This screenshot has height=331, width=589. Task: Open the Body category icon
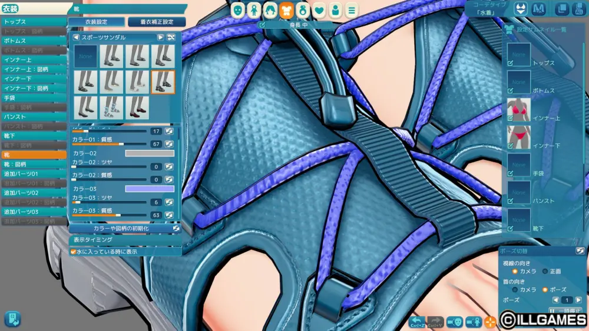click(254, 11)
